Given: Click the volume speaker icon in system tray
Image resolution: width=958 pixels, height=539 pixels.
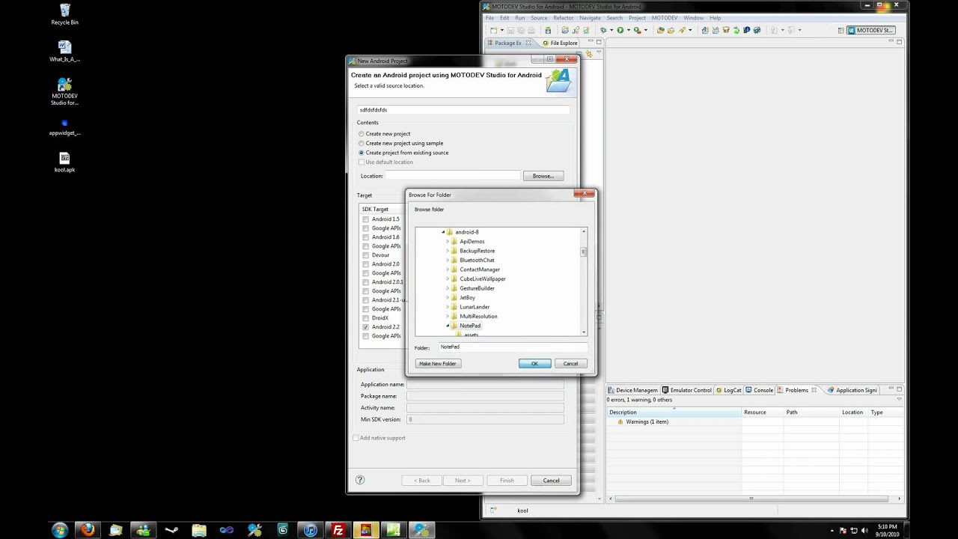Looking at the screenshot, I should click(864, 531).
